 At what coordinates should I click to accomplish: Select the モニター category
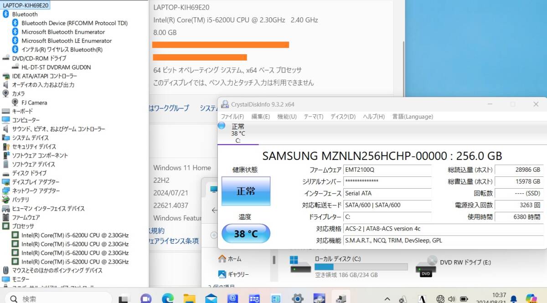click(x=21, y=279)
